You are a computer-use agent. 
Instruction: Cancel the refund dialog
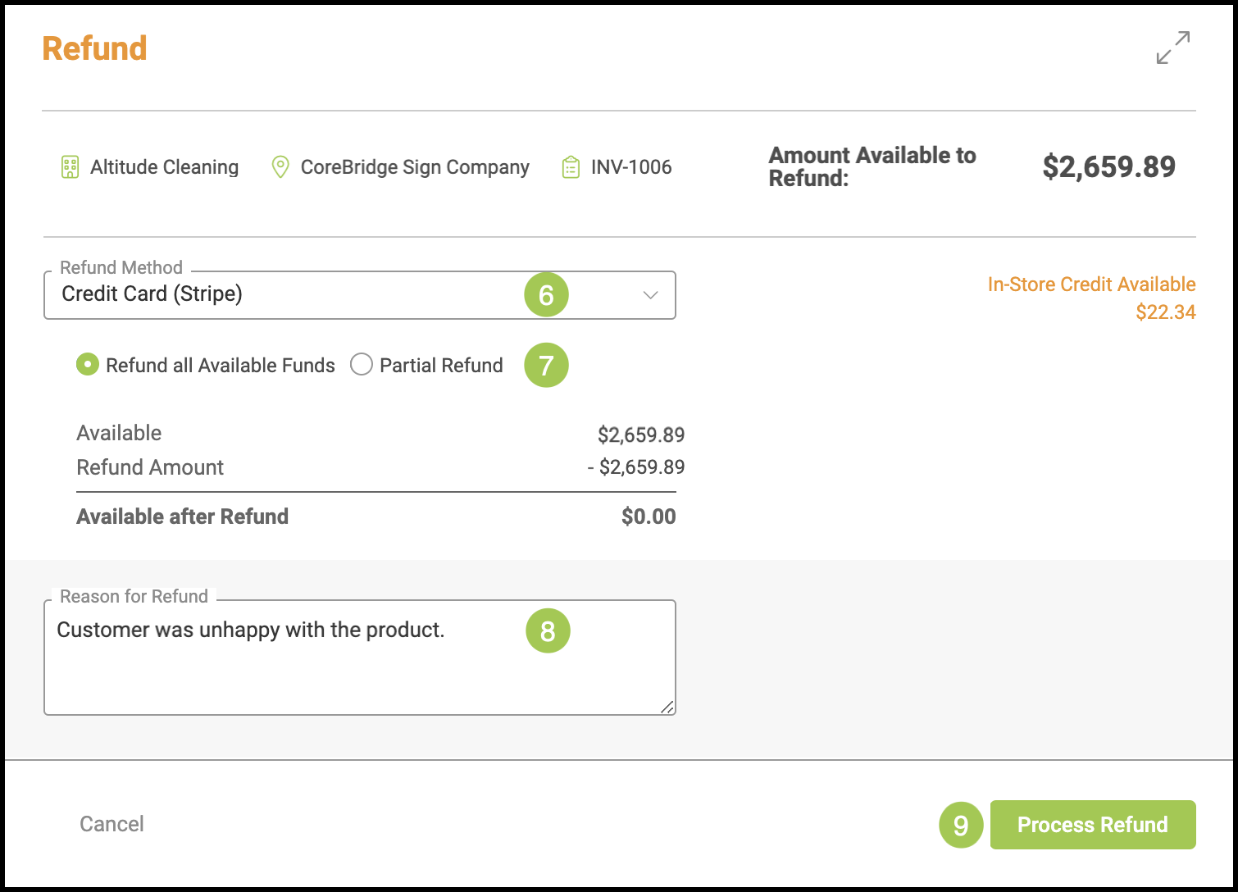[x=112, y=824]
